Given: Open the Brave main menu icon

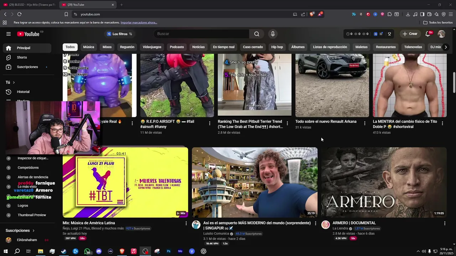Looking at the screenshot, I should pyautogui.click(x=451, y=14).
